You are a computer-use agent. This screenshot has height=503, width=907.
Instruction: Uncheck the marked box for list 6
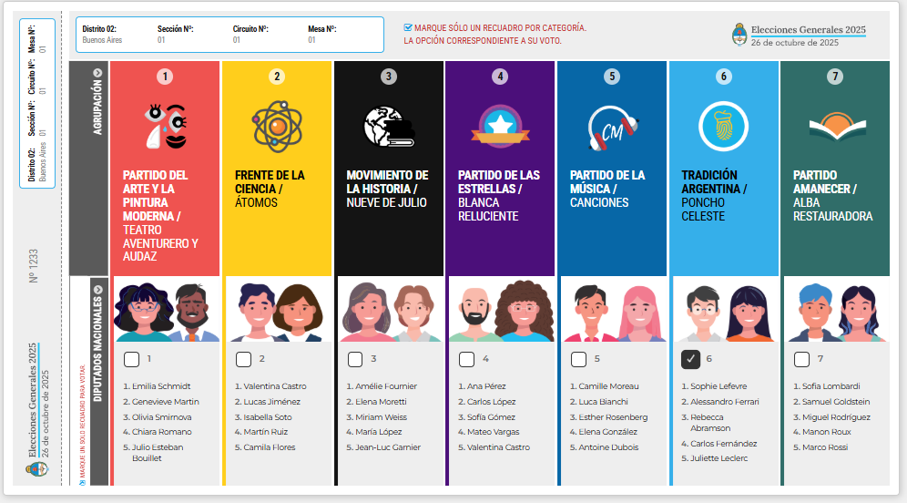[690, 359]
